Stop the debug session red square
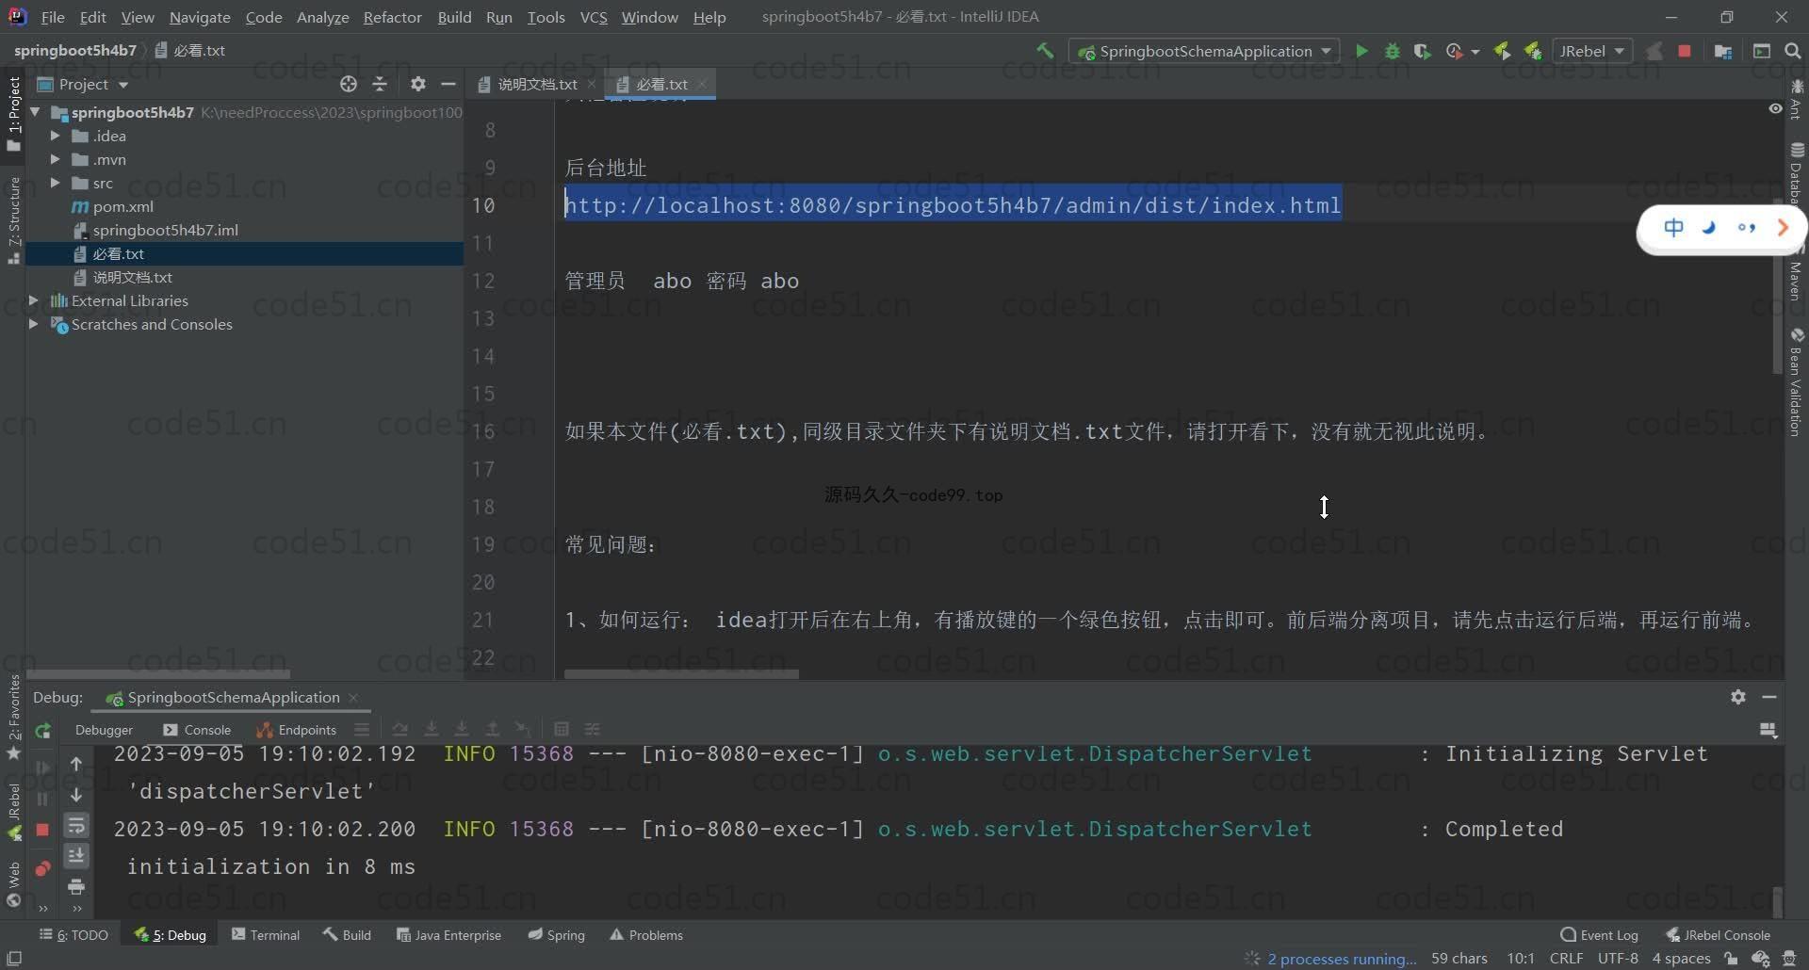The width and height of the screenshot is (1809, 970). [42, 830]
